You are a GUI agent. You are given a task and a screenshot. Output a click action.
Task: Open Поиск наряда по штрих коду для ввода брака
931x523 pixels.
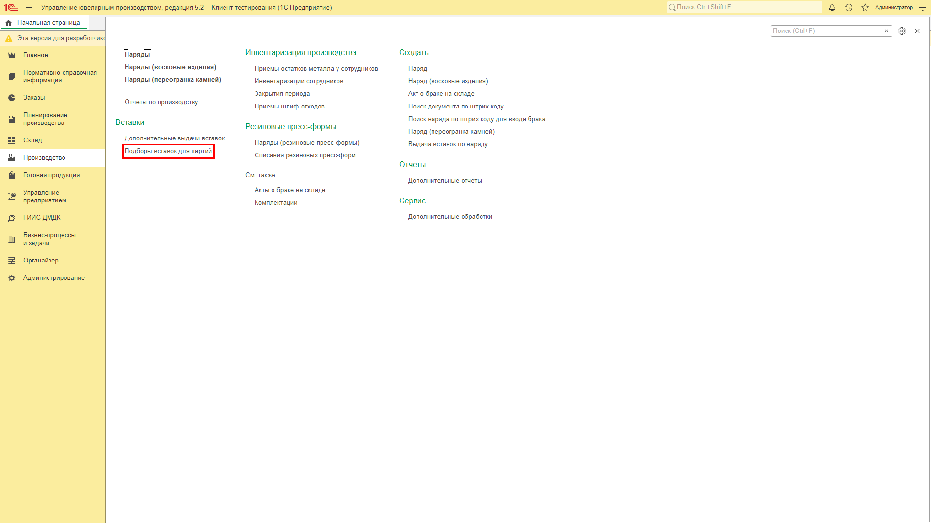(477, 119)
